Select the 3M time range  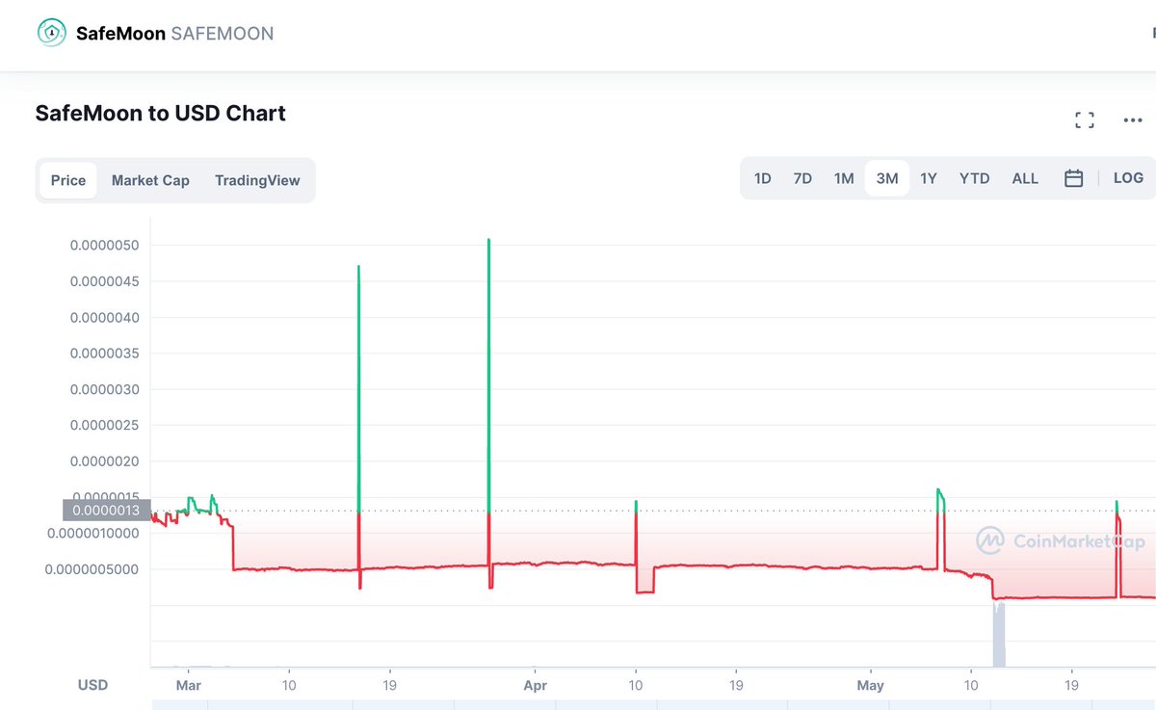point(887,178)
